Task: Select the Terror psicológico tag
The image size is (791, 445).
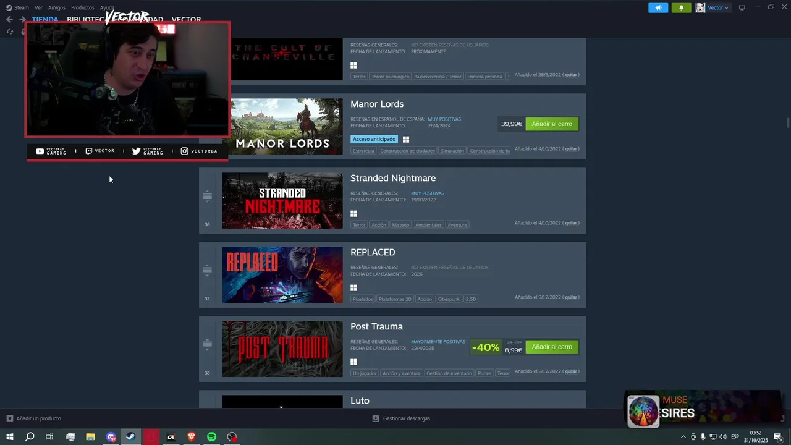Action: coord(390,77)
